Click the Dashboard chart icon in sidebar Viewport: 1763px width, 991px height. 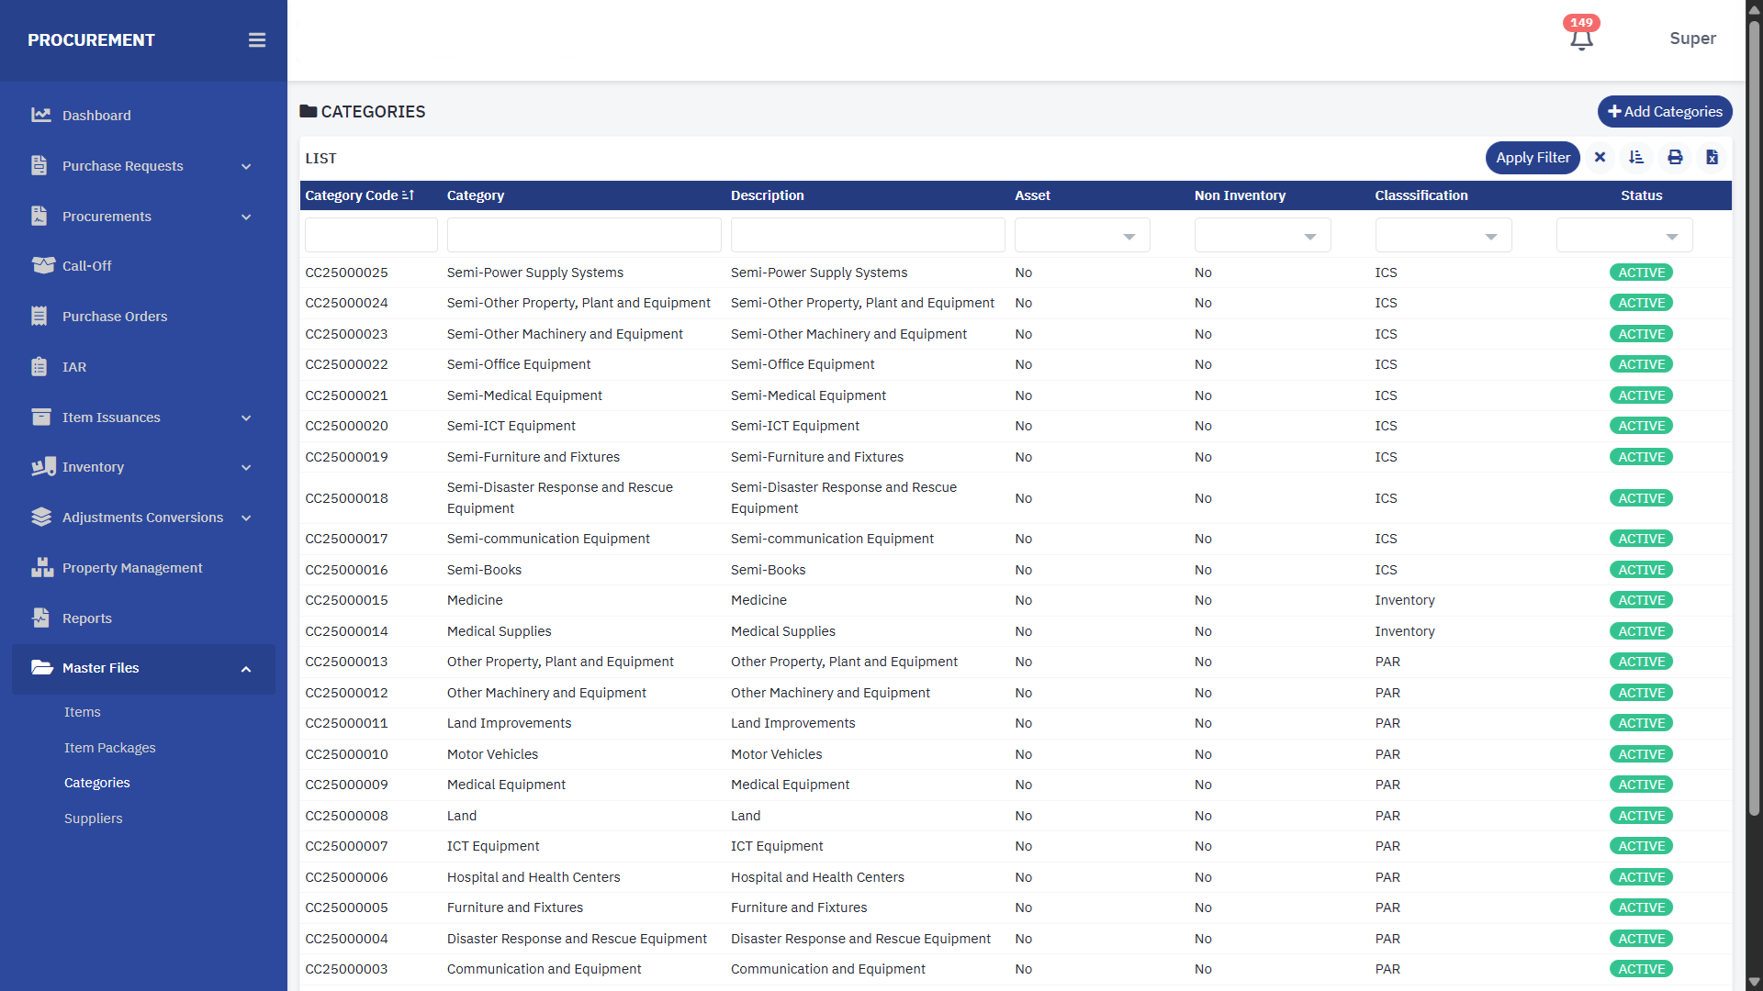[40, 116]
